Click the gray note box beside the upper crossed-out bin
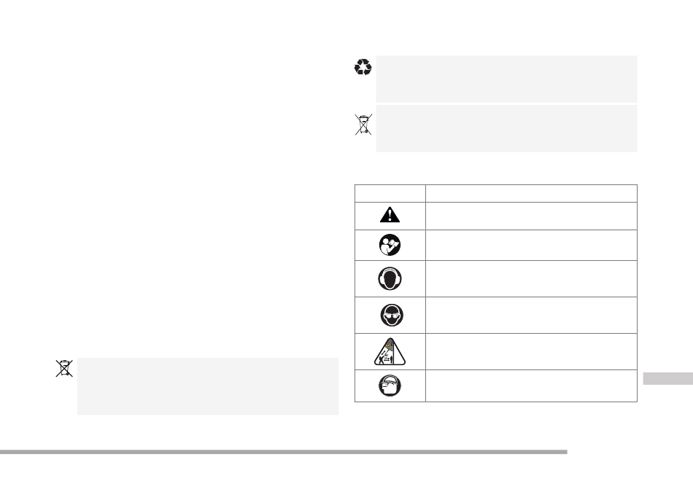Screen dimensions: 693x497 tap(506, 128)
